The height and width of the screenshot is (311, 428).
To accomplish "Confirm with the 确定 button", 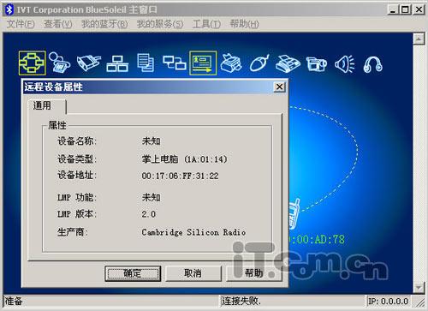I will point(133,273).
